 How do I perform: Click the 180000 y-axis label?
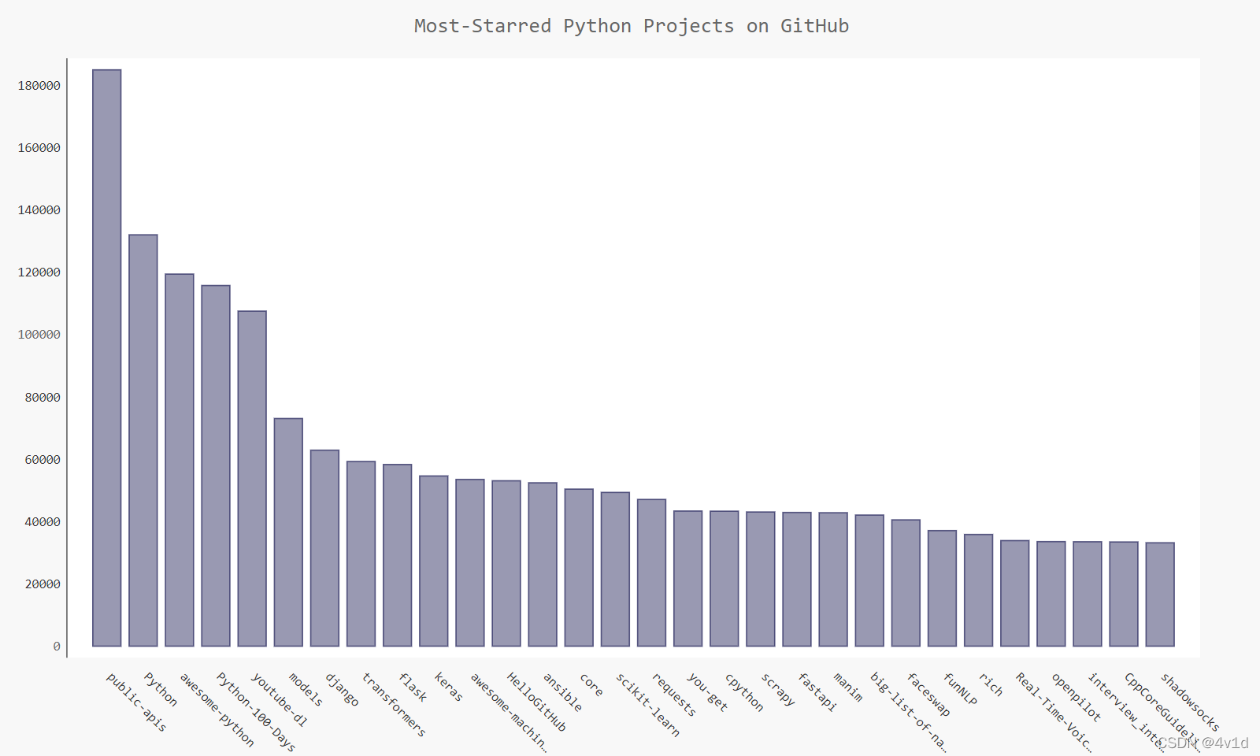coord(39,85)
